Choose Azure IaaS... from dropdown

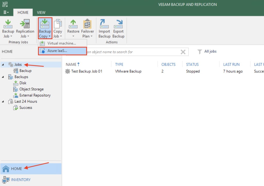coord(62,51)
